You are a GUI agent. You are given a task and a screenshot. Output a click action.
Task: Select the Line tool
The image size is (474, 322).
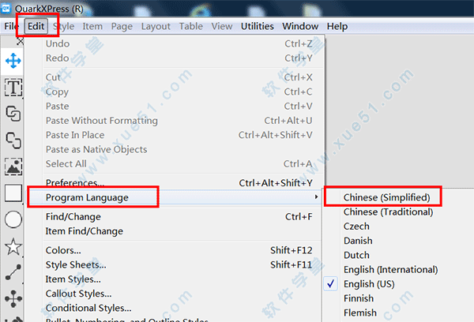13,272
